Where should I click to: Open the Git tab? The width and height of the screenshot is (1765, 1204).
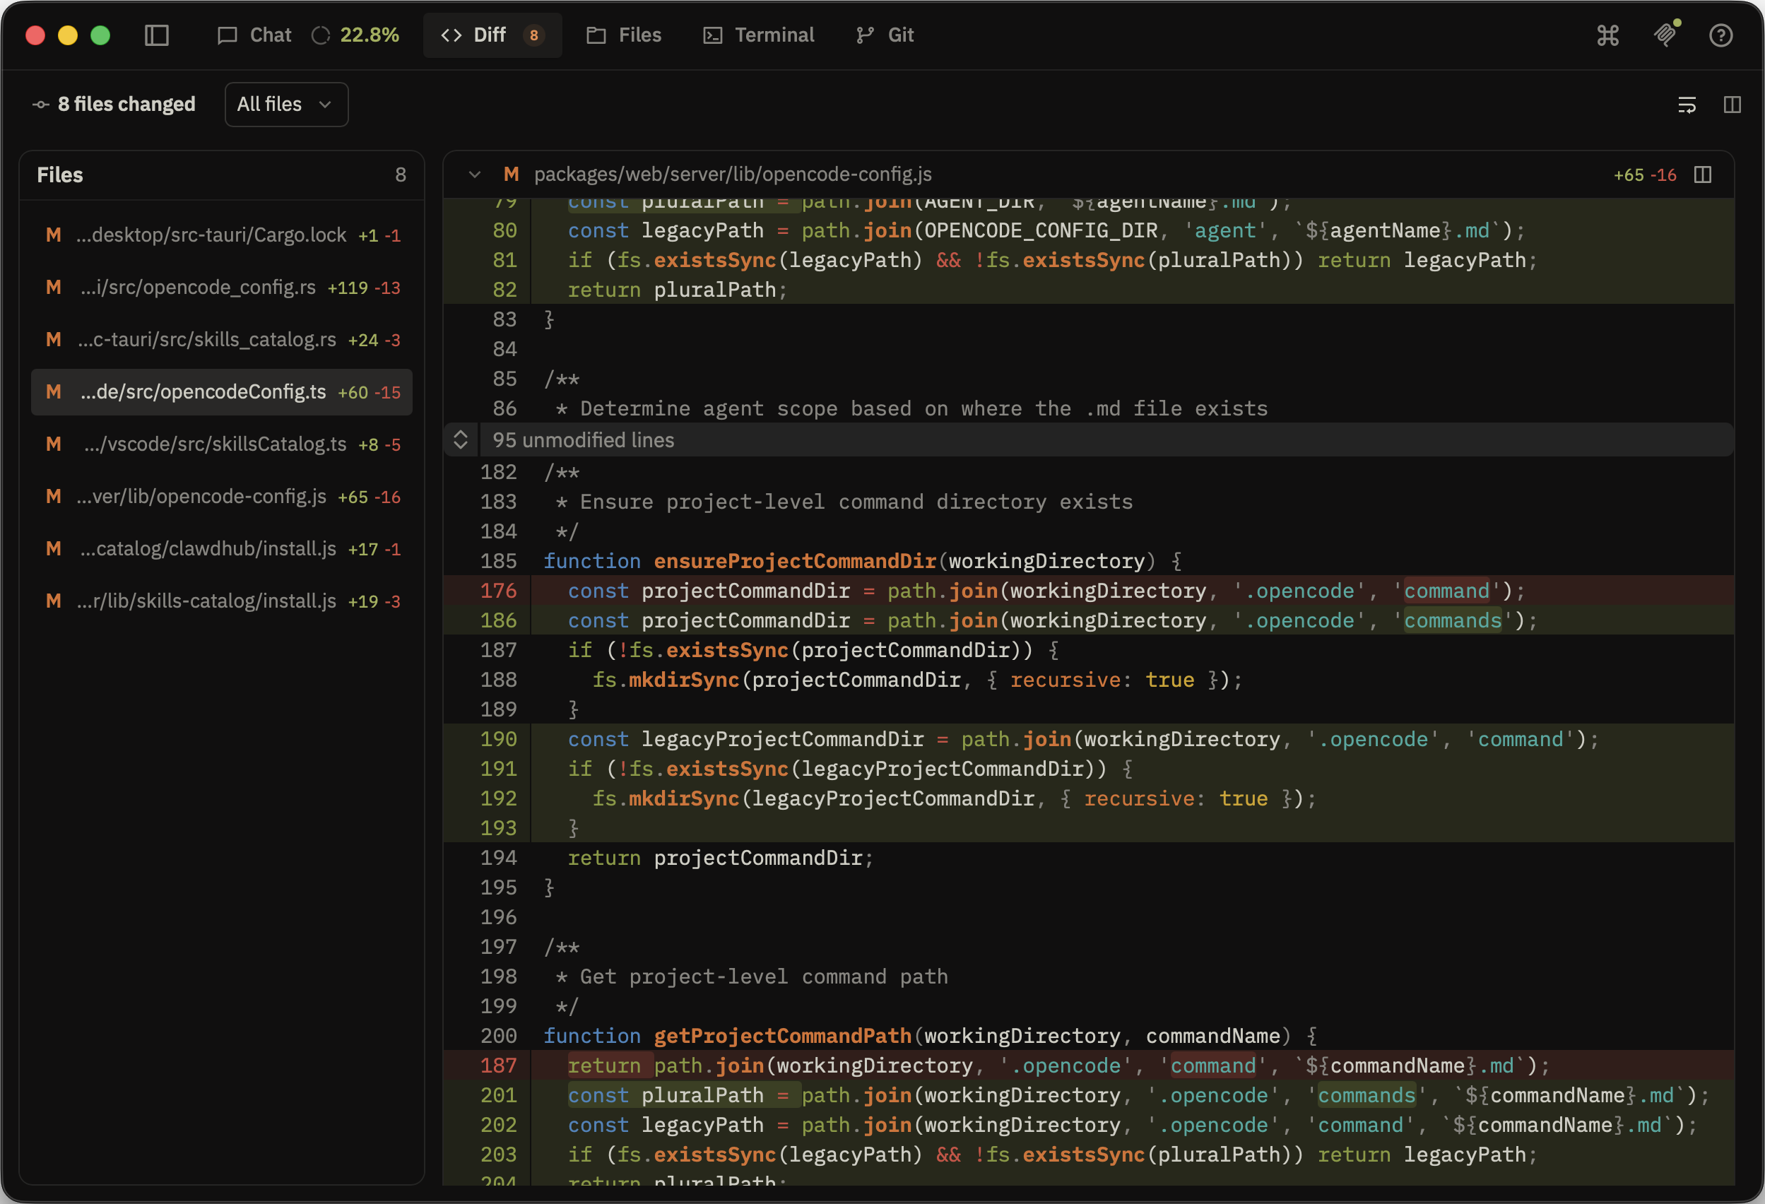[885, 35]
